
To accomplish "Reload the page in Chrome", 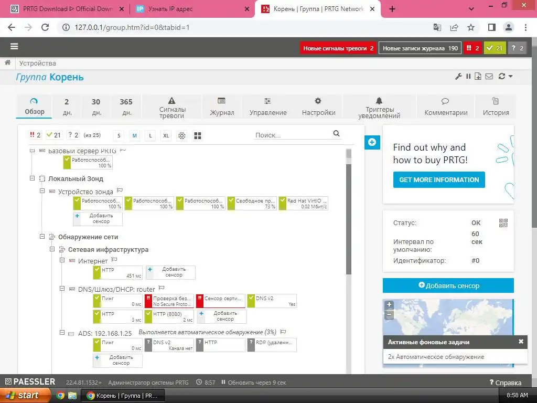I will (x=45, y=27).
